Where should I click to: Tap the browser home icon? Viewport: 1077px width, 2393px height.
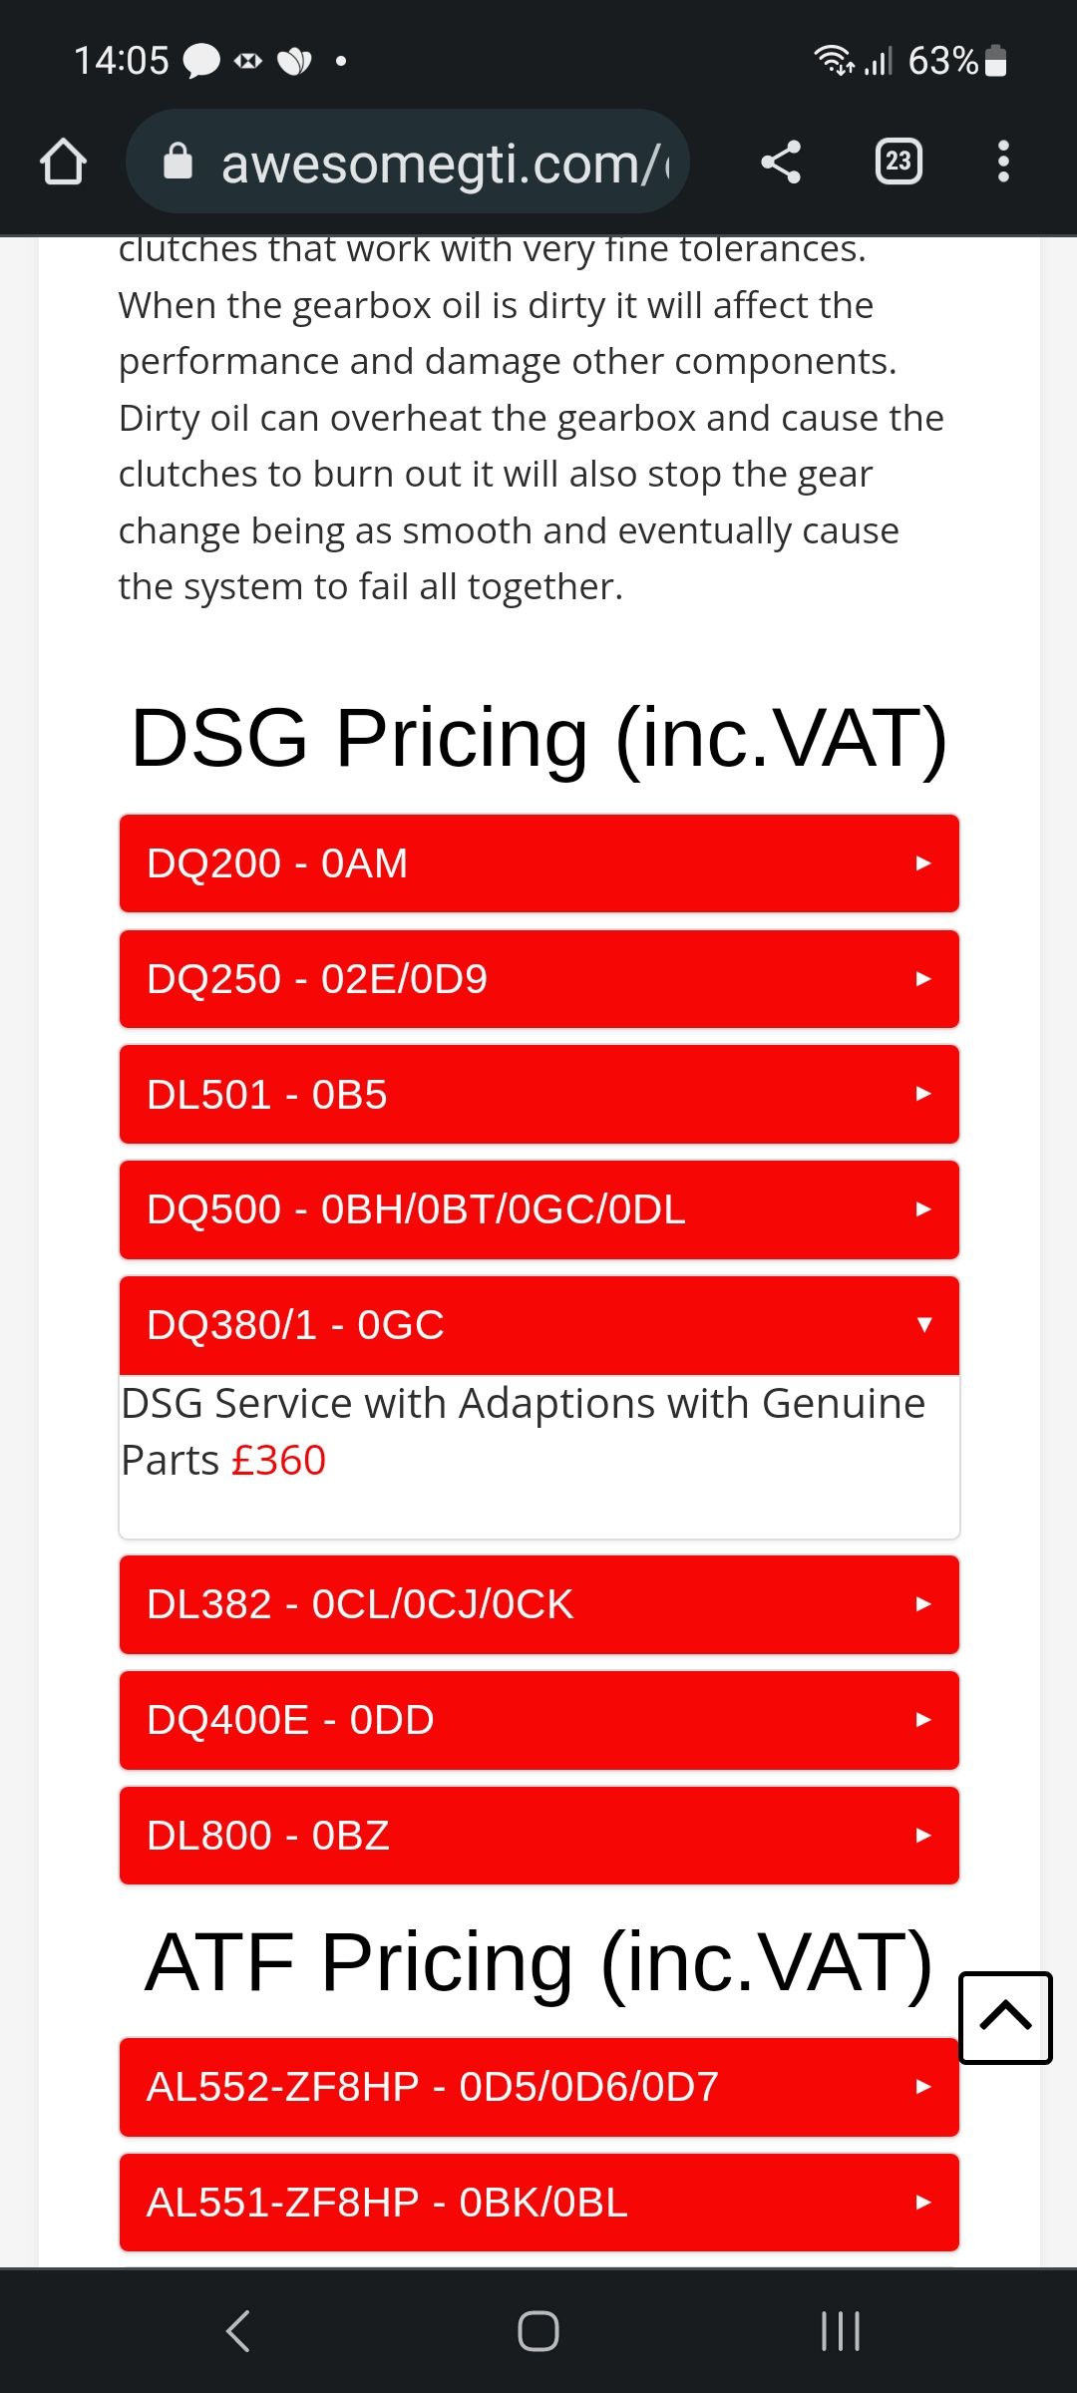[63, 163]
